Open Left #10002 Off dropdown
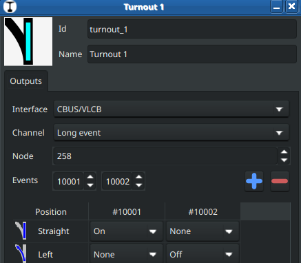This screenshot has height=263, width=301. point(203,254)
